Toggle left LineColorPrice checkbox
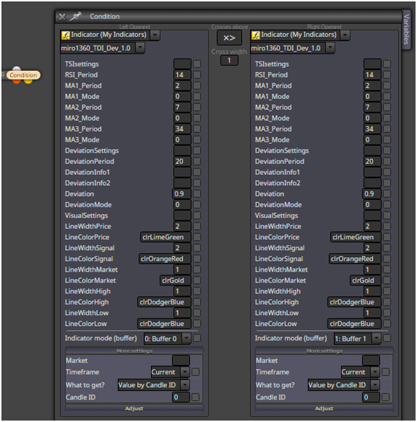The image size is (417, 422). pos(197,237)
